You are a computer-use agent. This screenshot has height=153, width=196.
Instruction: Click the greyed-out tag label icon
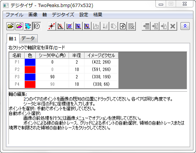tap(113, 26)
